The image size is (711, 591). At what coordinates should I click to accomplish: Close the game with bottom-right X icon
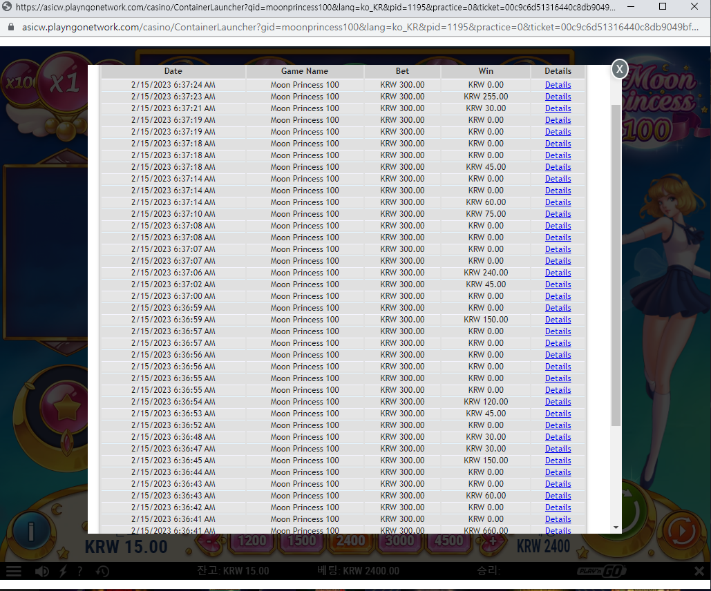(699, 571)
